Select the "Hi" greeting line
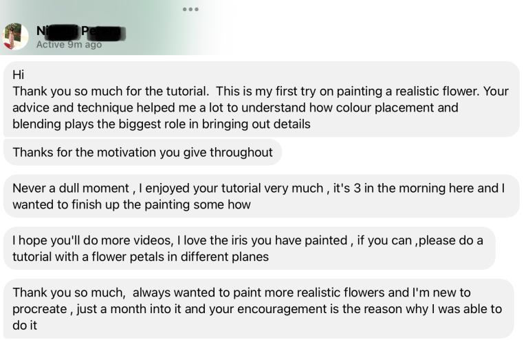Viewport: 528px width, 340px height. click(18, 75)
